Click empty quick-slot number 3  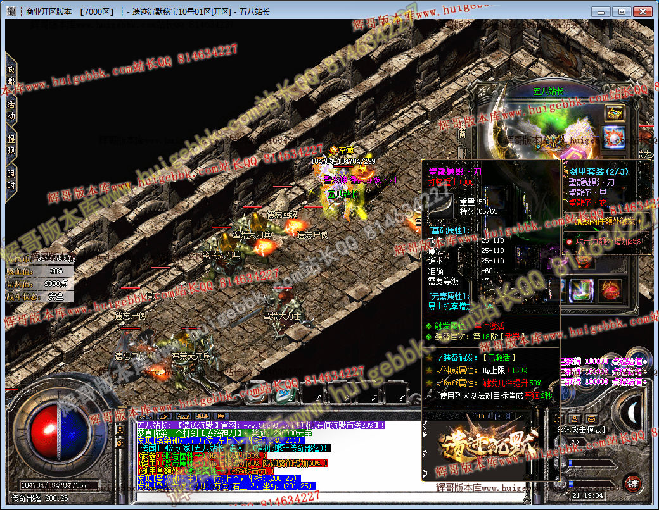point(312,394)
